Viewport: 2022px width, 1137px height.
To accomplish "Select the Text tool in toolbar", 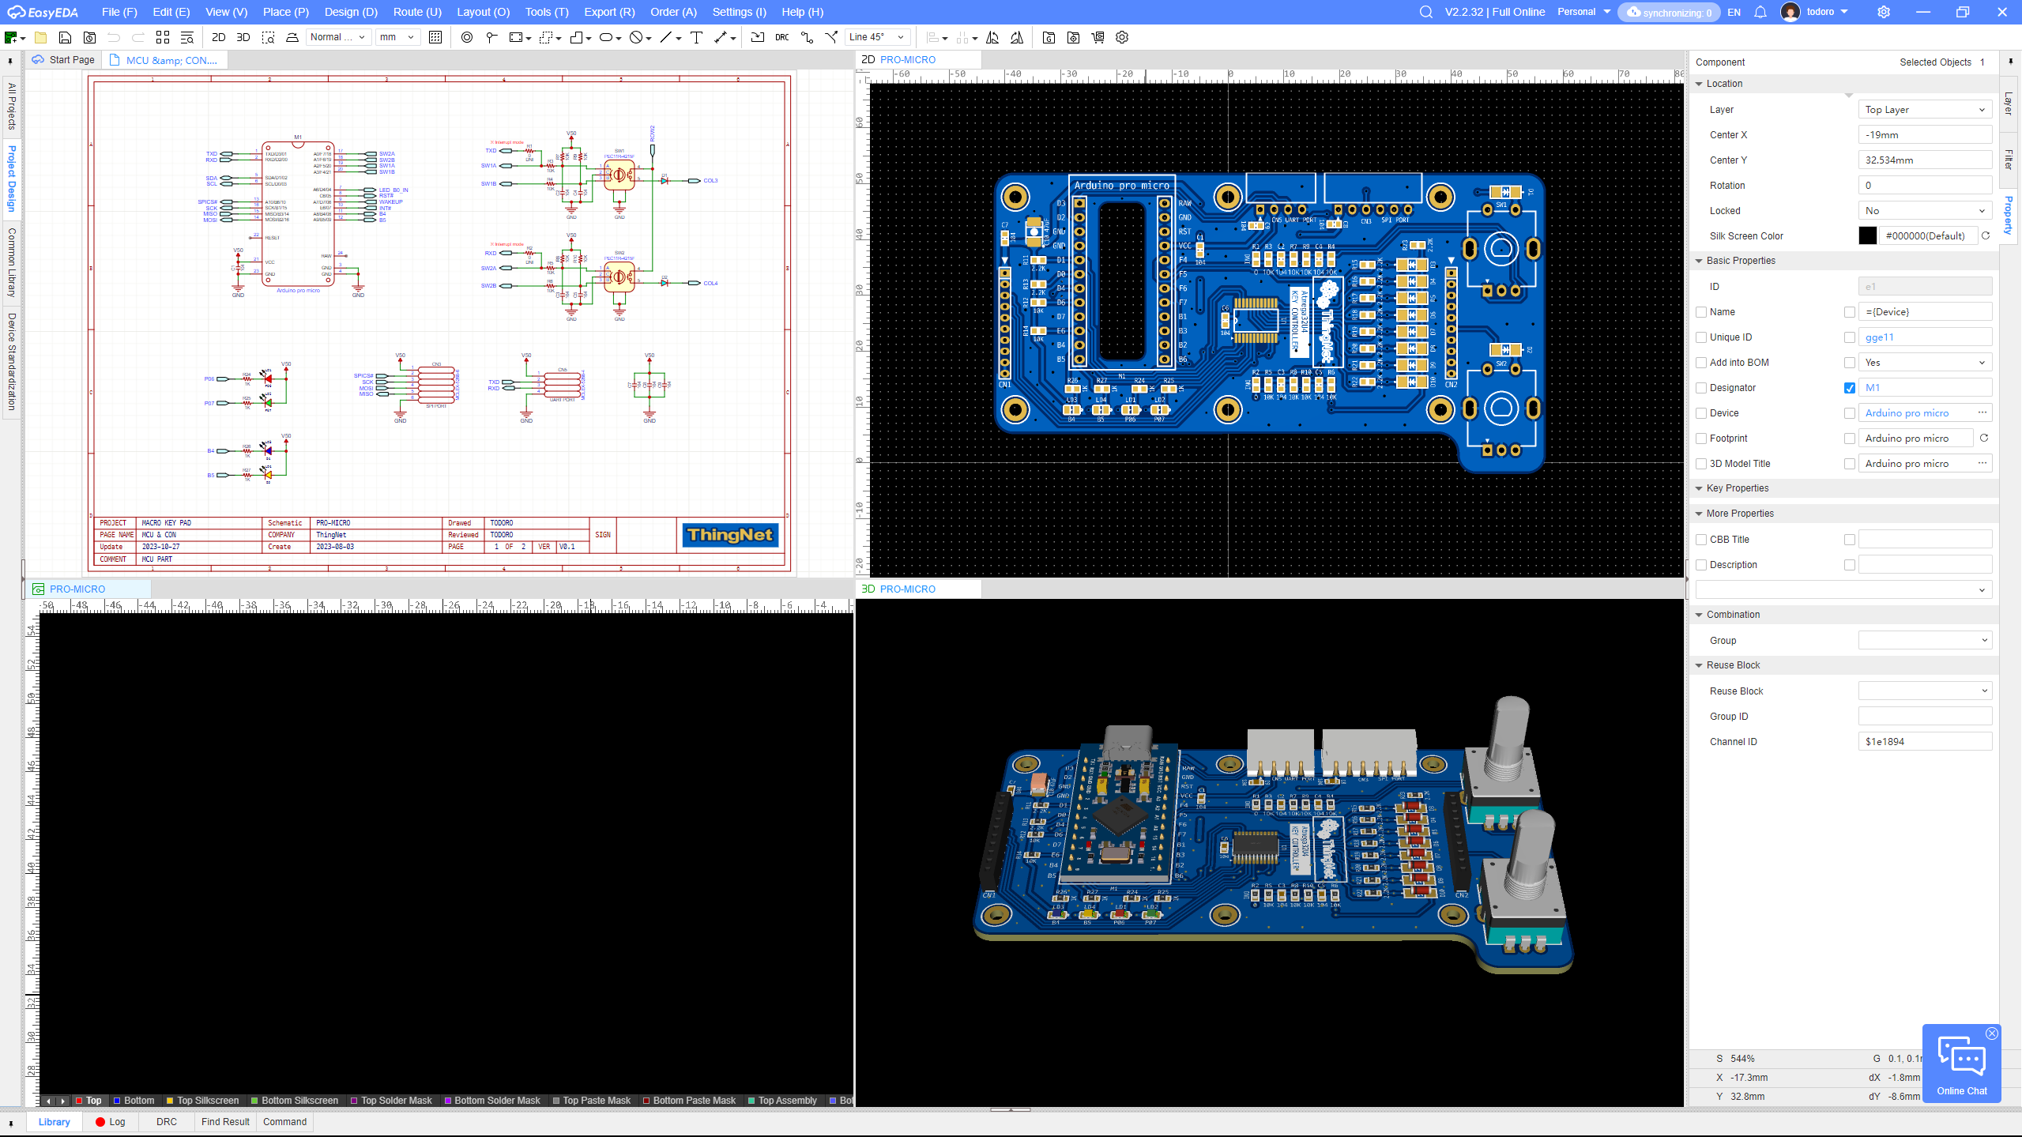I will 696,37.
